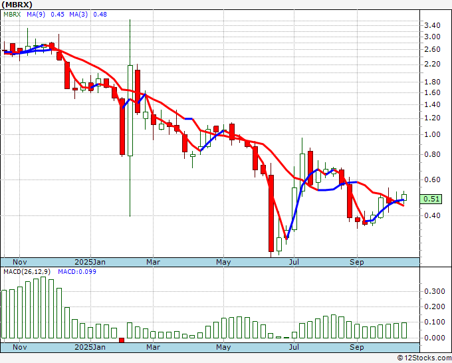Image resolution: width=452 pixels, height=363 pixels.
Task: Select the May marker on price chart axis
Action: tap(223, 262)
